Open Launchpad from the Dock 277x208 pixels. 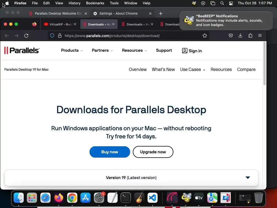32,197
